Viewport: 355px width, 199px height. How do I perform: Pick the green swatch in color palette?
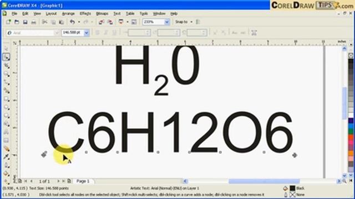(x=351, y=131)
